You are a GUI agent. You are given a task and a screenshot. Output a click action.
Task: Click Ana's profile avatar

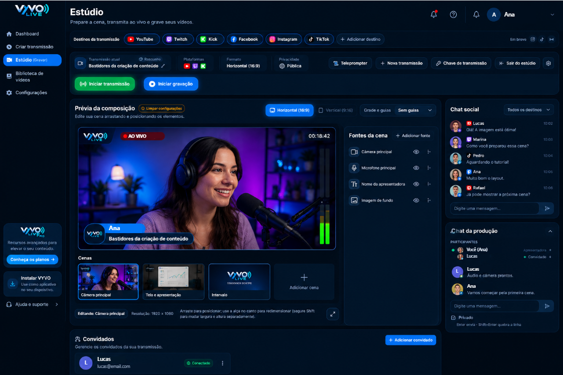(x=494, y=15)
